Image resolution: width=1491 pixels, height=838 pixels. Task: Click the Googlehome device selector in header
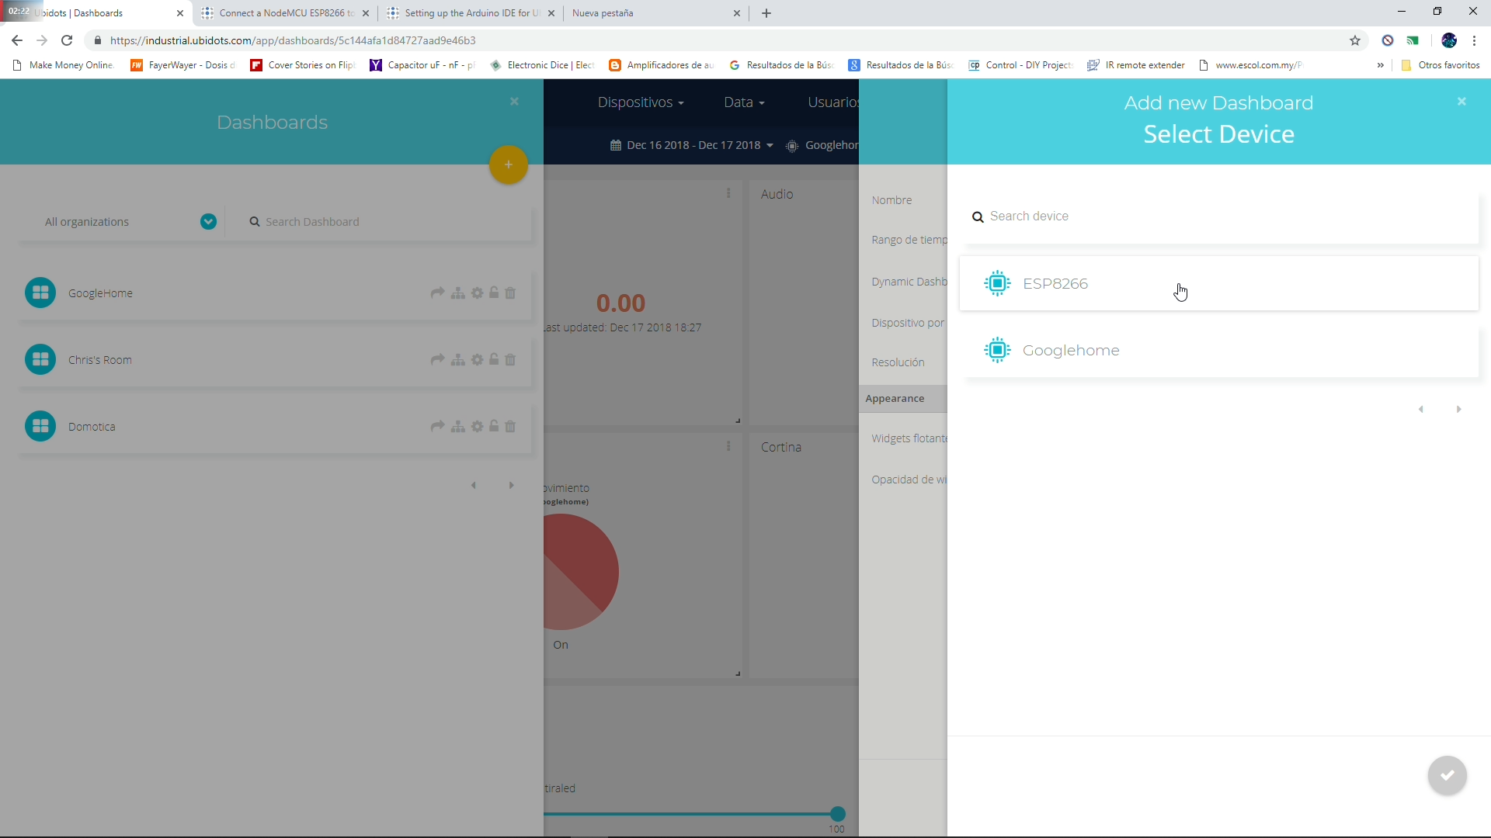pos(823,145)
